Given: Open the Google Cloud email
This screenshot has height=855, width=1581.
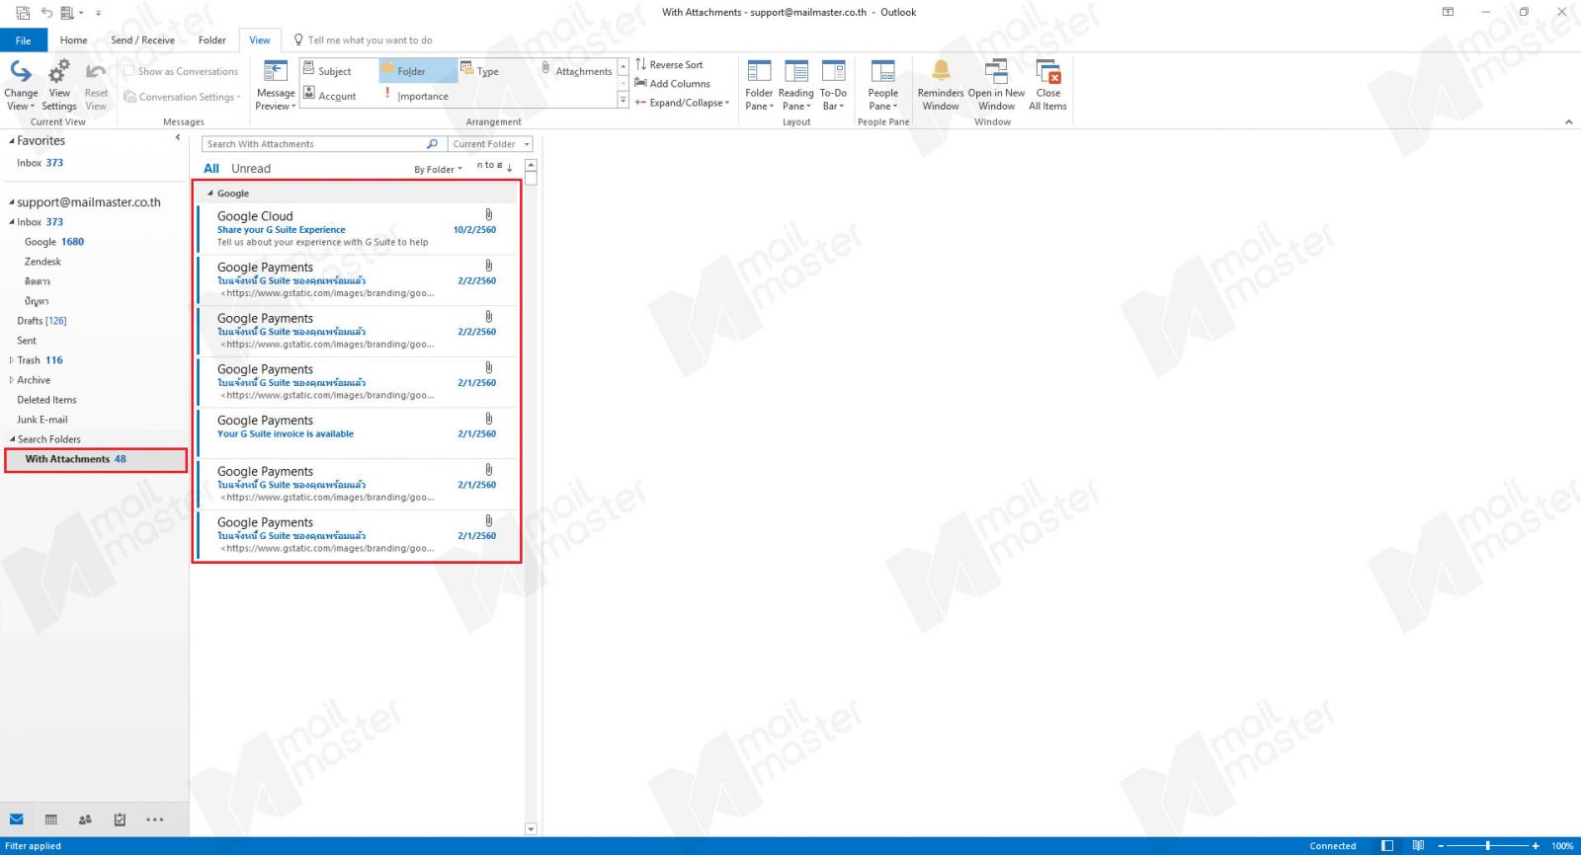Looking at the screenshot, I should point(357,229).
